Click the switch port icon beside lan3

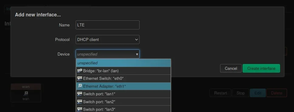(80, 109)
